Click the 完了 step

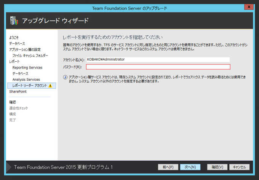tap(13, 120)
